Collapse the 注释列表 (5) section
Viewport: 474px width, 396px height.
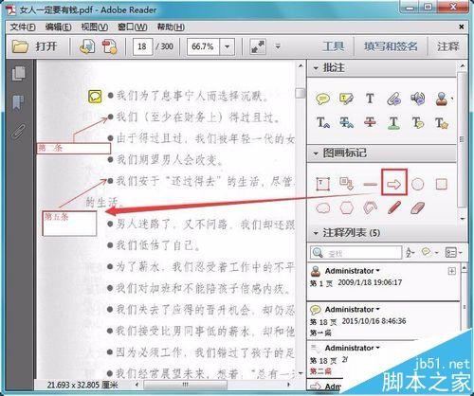[x=316, y=233]
